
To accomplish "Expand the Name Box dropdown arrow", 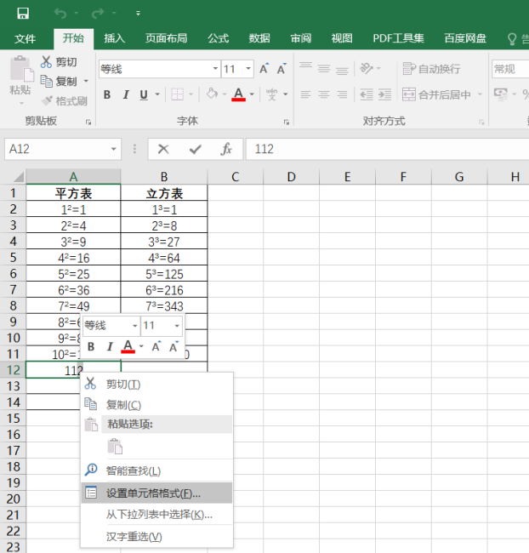I will (114, 149).
